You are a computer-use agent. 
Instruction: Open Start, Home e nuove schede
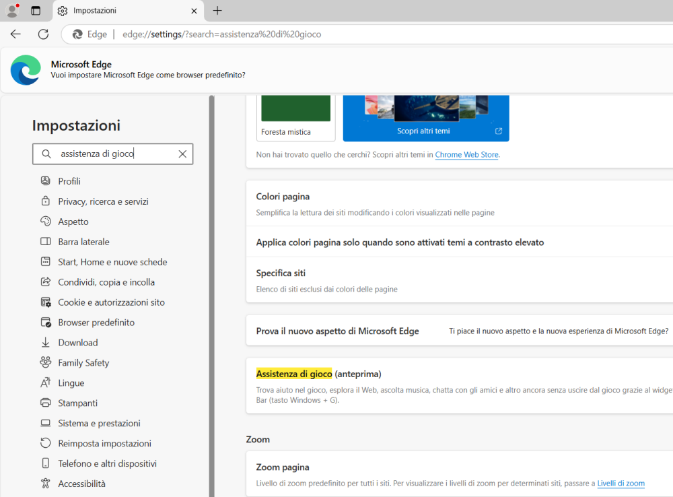pyautogui.click(x=112, y=262)
